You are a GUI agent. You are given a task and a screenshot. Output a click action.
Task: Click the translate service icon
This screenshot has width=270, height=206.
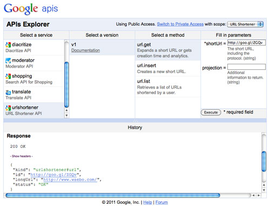tap(8, 92)
